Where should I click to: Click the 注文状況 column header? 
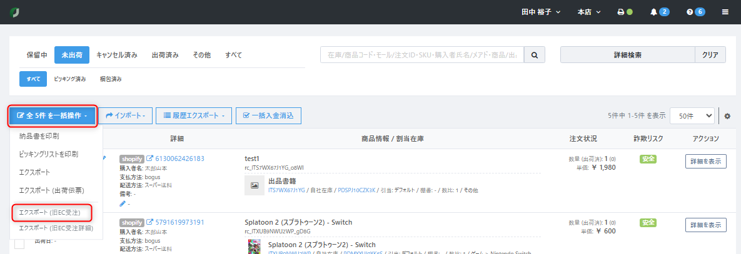click(x=583, y=139)
